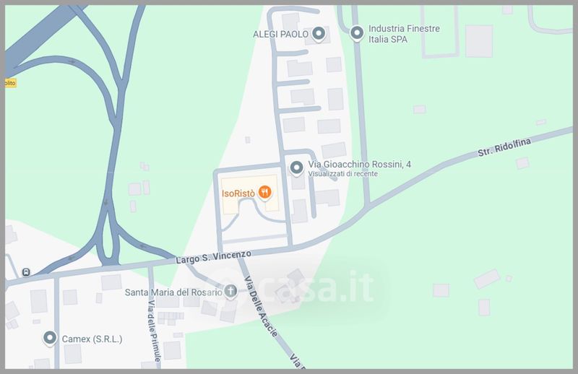Click the yellow road shield at the left edge
Viewport: 578px width, 374px height.
pyautogui.click(x=11, y=82)
